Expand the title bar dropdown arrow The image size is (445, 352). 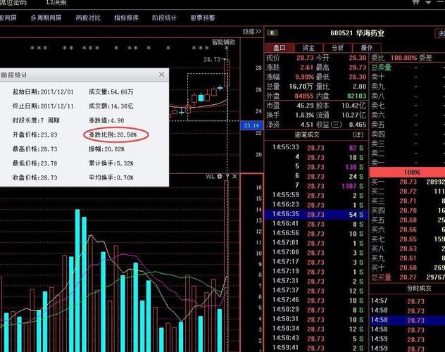(428, 2)
